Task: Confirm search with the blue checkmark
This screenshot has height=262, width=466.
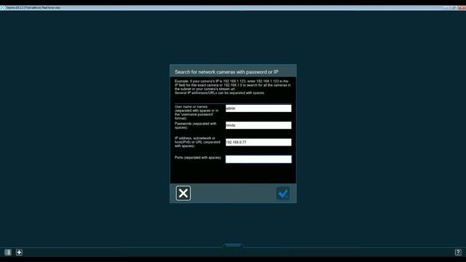Action: click(x=283, y=193)
